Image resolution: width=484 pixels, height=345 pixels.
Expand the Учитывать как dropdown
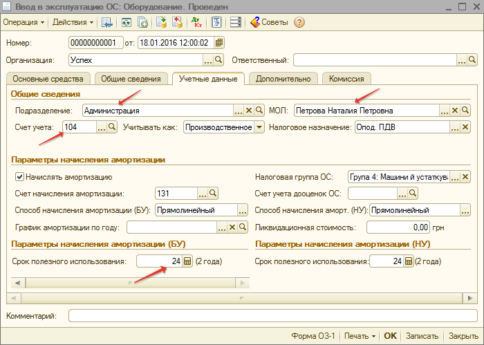tap(259, 127)
